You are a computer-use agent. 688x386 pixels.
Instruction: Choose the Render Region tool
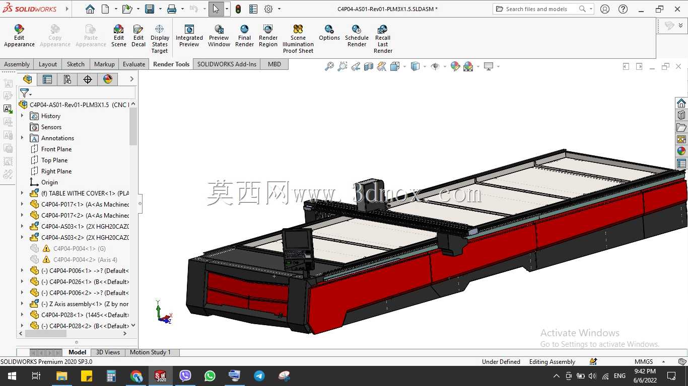point(268,36)
